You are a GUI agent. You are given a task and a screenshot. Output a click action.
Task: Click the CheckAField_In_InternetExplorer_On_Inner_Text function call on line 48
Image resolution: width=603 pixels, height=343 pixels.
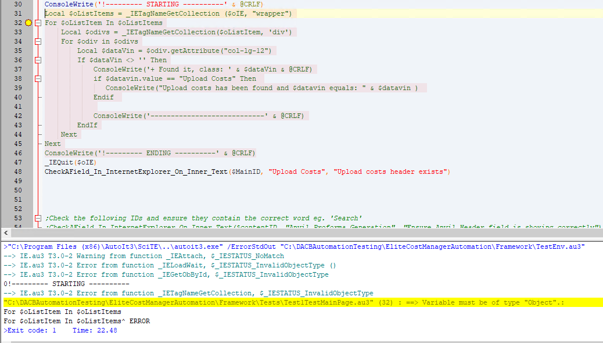pos(247,172)
